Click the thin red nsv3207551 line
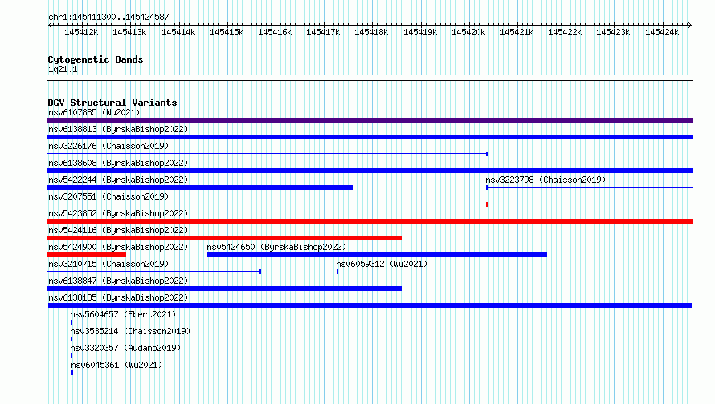 (268, 204)
